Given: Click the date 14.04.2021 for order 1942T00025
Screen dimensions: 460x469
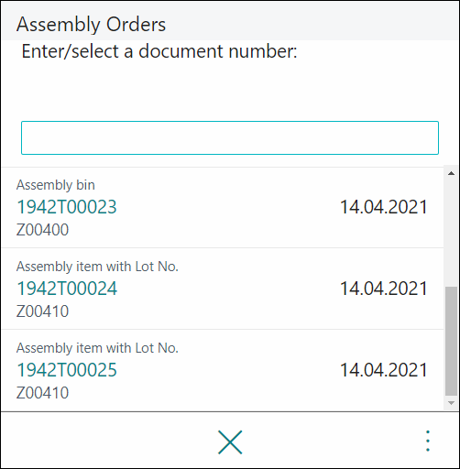Looking at the screenshot, I should 384,370.
